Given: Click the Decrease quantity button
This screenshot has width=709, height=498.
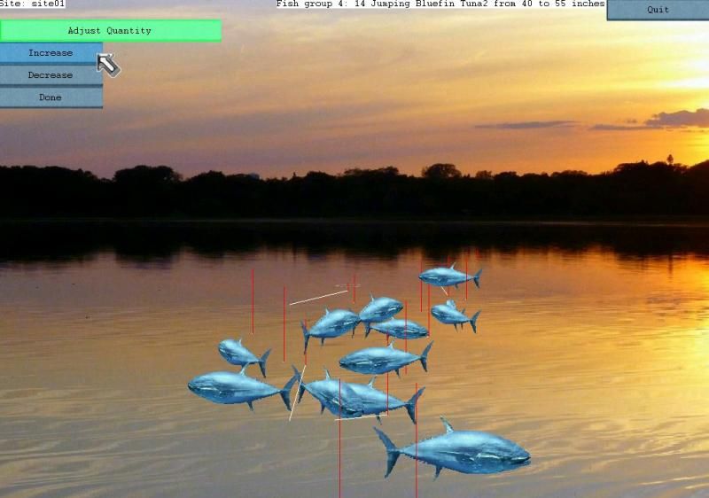Looking at the screenshot, I should 51,75.
